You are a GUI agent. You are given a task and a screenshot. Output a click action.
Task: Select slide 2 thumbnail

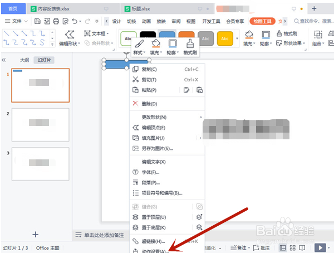(41, 125)
